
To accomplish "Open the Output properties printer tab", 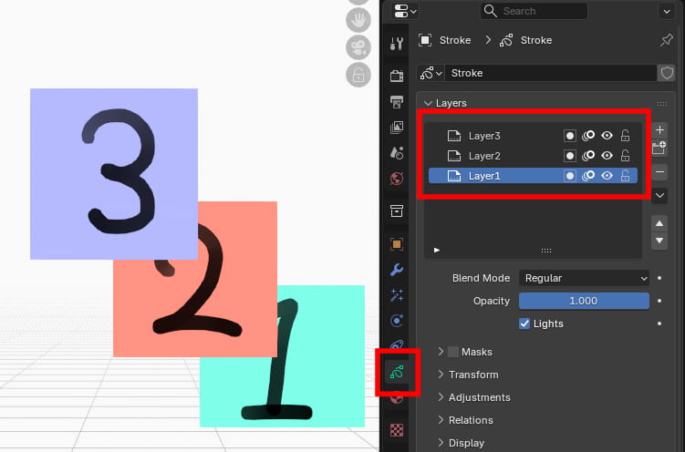I will (397, 101).
